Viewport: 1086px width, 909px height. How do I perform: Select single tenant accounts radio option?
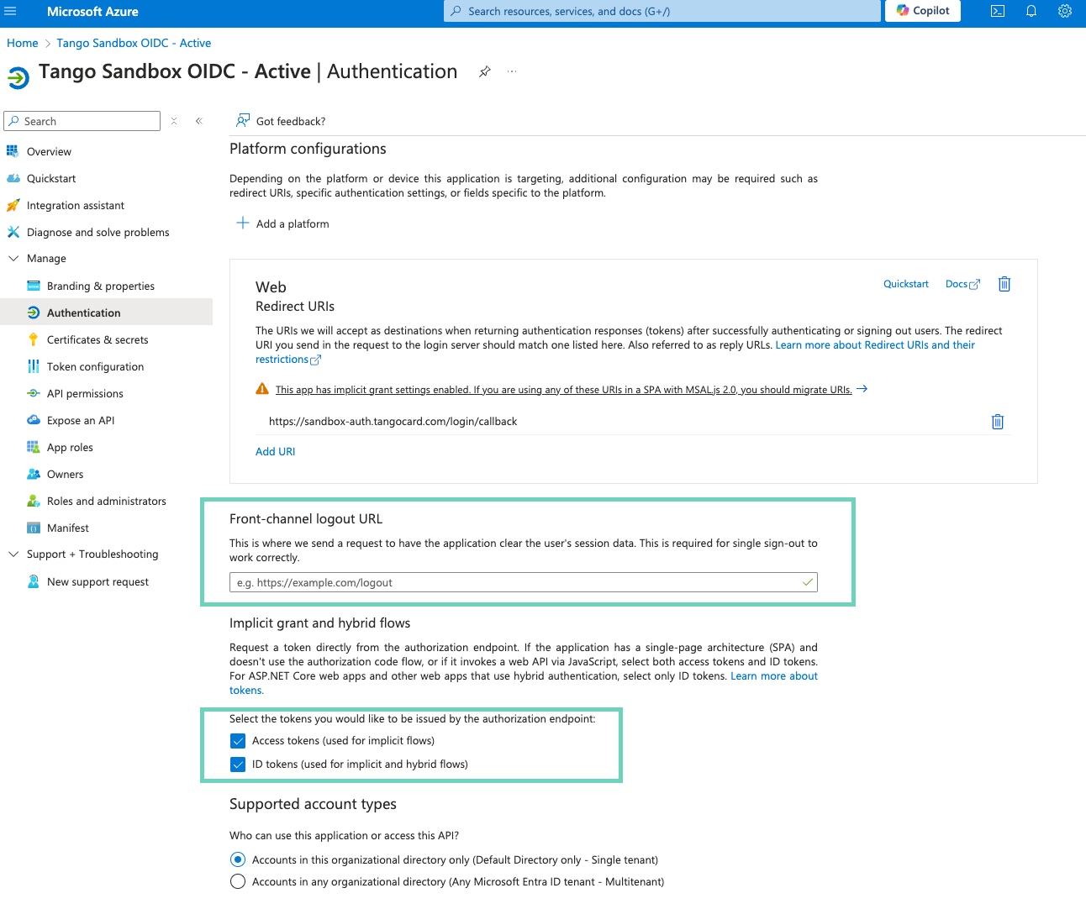(238, 859)
